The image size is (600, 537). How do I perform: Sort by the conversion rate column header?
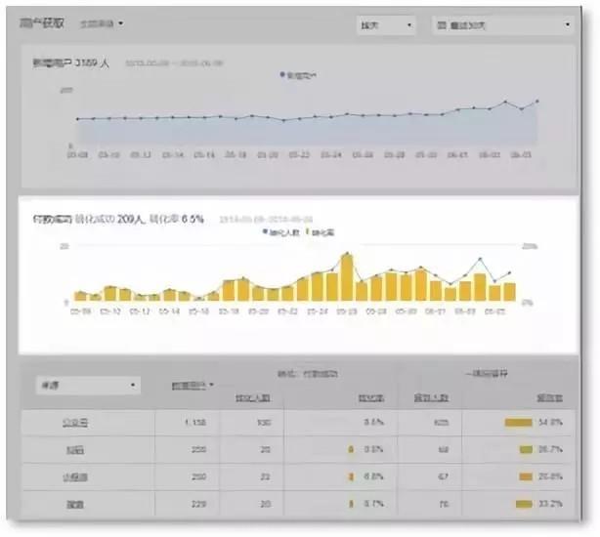371,398
